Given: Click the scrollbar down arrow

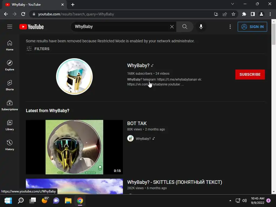Looking at the screenshot, I should pos(274,192).
